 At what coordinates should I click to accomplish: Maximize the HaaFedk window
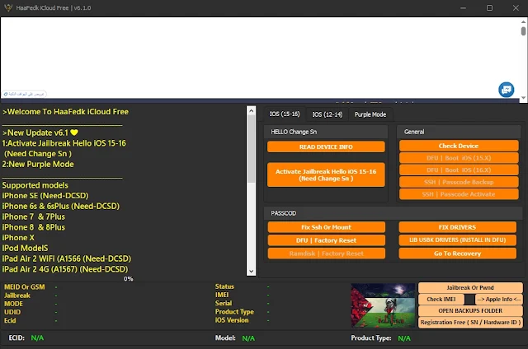489,7
